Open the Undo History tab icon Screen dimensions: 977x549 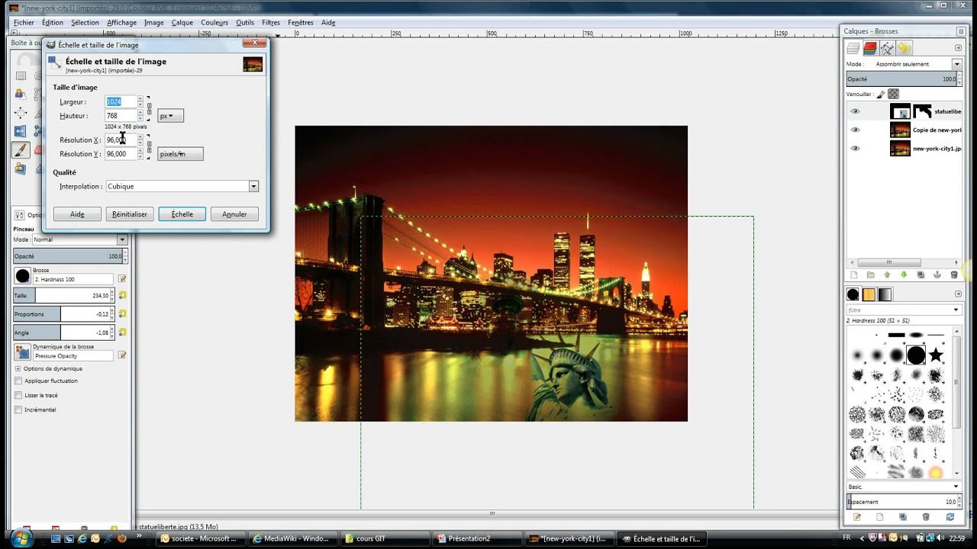point(904,49)
